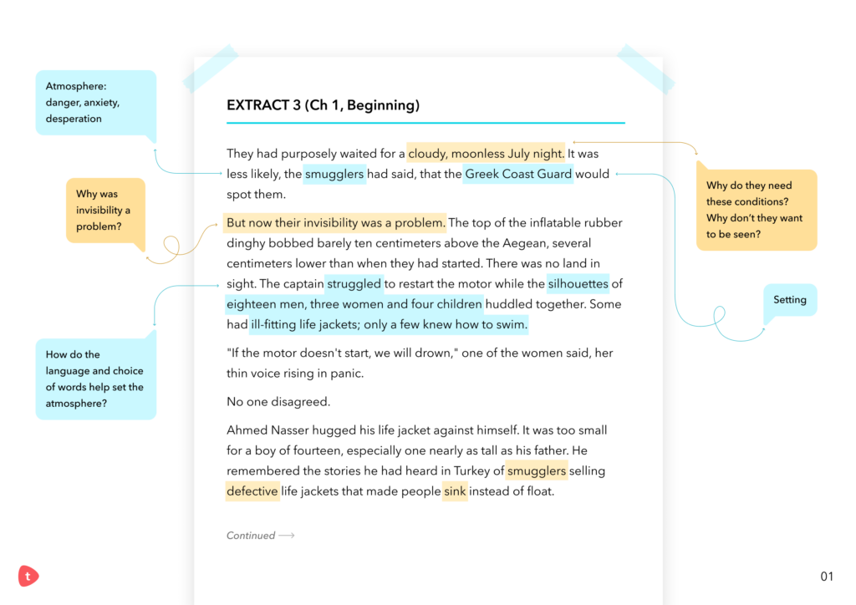Open the 'Continued' link
856x605 pixels.
(x=251, y=536)
